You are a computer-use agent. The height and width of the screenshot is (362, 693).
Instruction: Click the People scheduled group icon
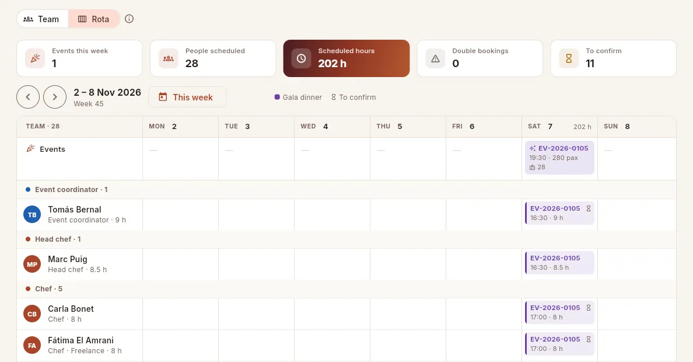[x=169, y=58]
